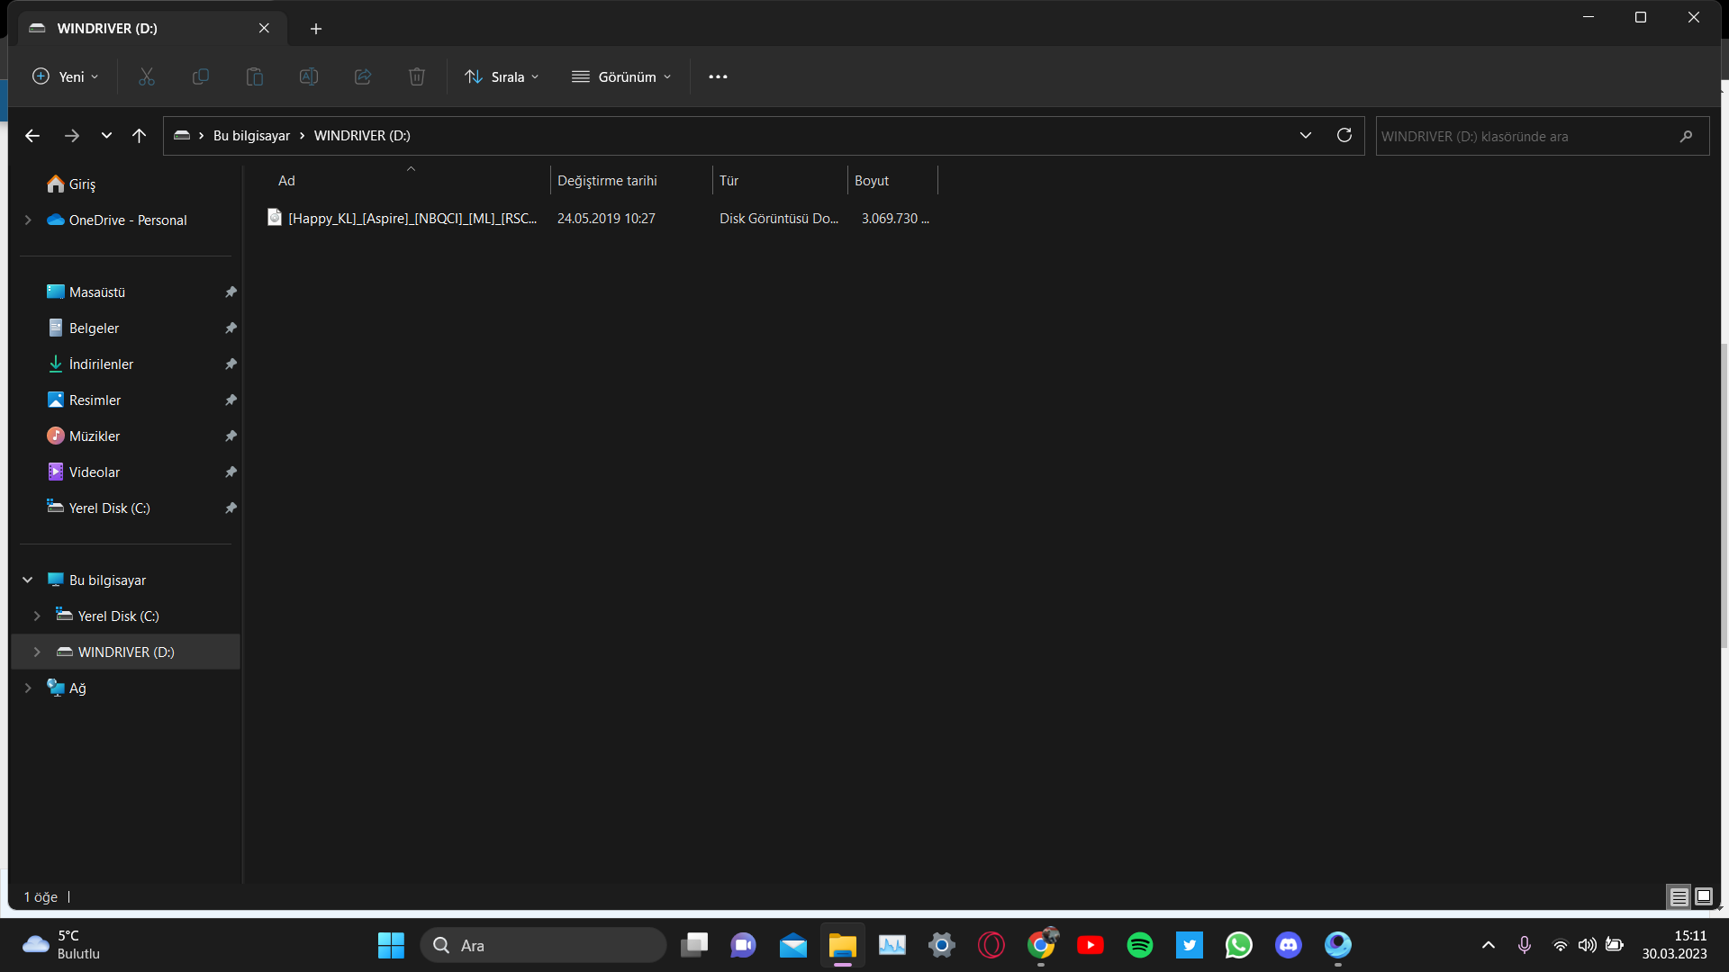
Task: Click the Rename icon in toolbar
Action: click(309, 77)
